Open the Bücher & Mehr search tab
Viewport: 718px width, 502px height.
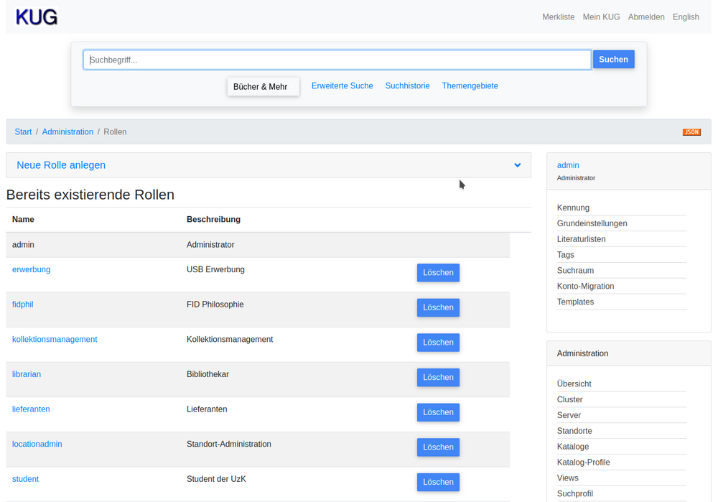[261, 87]
